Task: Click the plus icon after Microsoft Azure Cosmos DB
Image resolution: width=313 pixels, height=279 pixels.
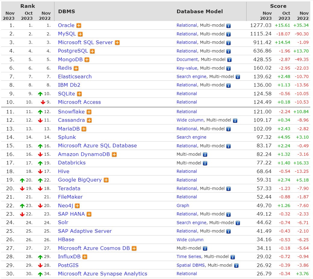Action: (134, 248)
